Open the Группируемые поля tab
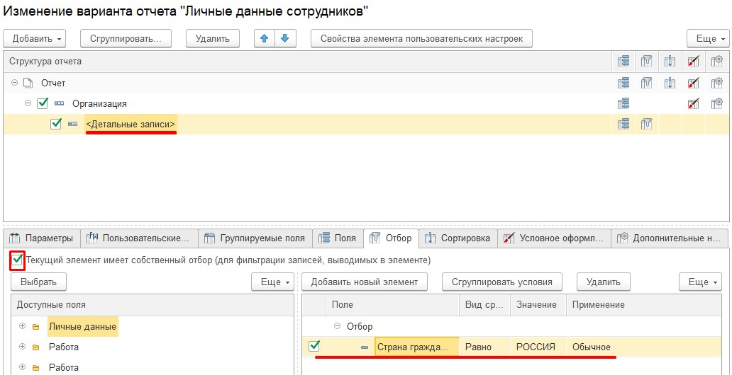 point(255,238)
